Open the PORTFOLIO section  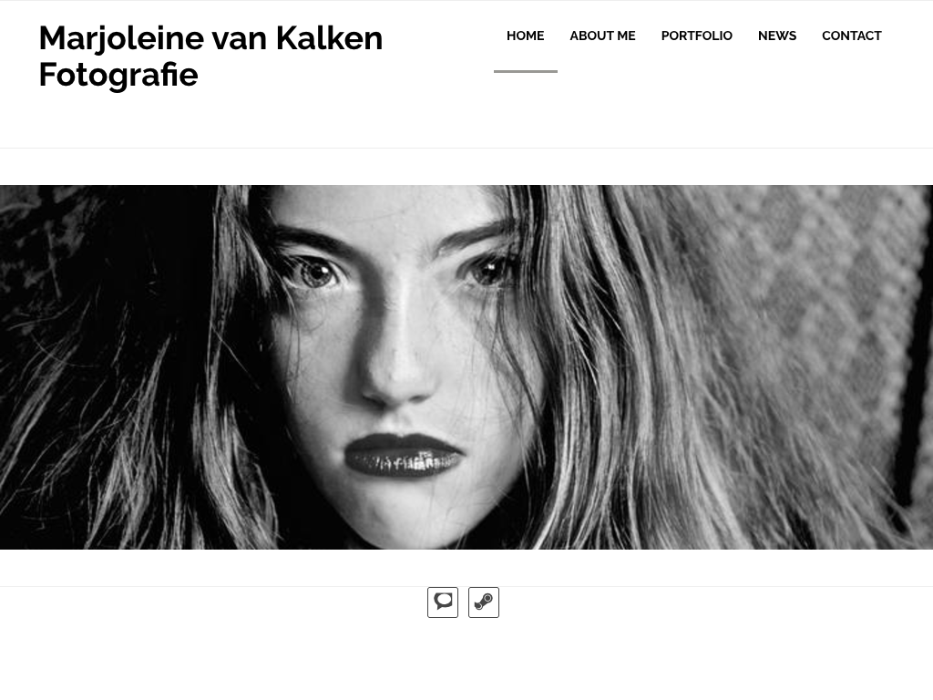coord(697,36)
